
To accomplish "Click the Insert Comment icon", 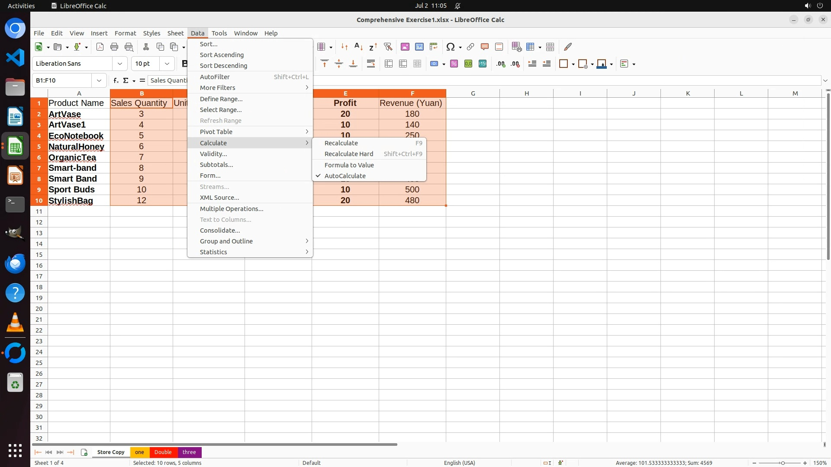I will point(485,47).
